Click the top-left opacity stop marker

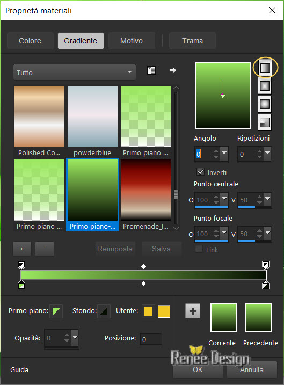(x=21, y=265)
